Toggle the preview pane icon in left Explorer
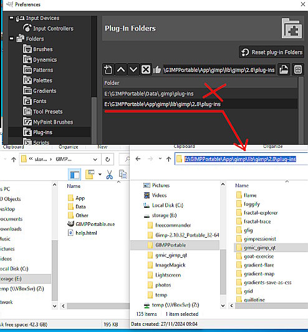Image resolution: width=308 pixels, height=332 pixels. click(x=75, y=175)
